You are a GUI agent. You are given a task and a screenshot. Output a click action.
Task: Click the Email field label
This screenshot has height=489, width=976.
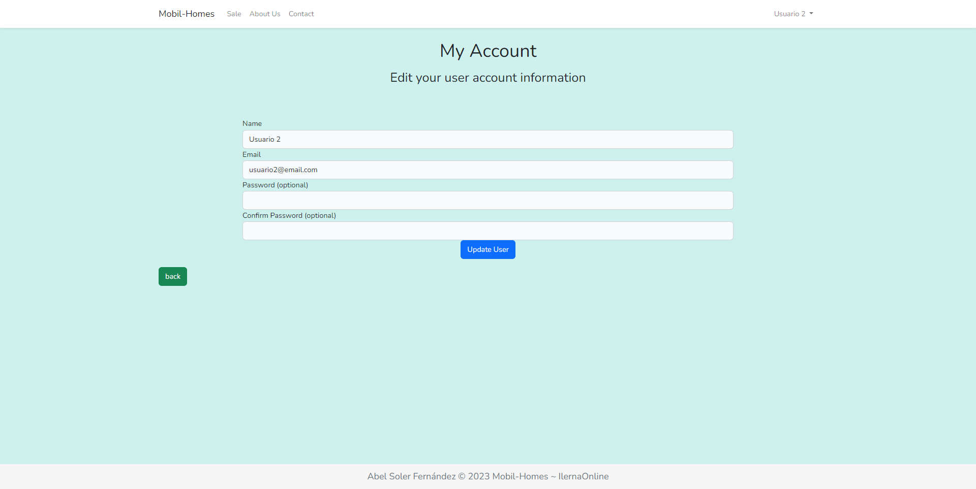click(252, 154)
